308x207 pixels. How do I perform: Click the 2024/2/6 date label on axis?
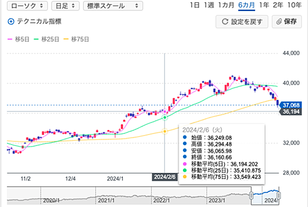click(165, 177)
